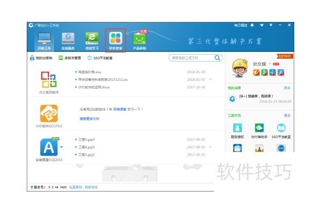Open the 培训学习 tab
Image resolution: width=321 pixels, height=214 pixels.
tap(91, 41)
